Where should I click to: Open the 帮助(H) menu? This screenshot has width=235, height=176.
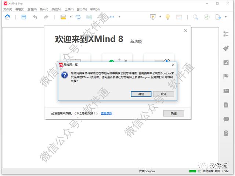coord(95,9)
